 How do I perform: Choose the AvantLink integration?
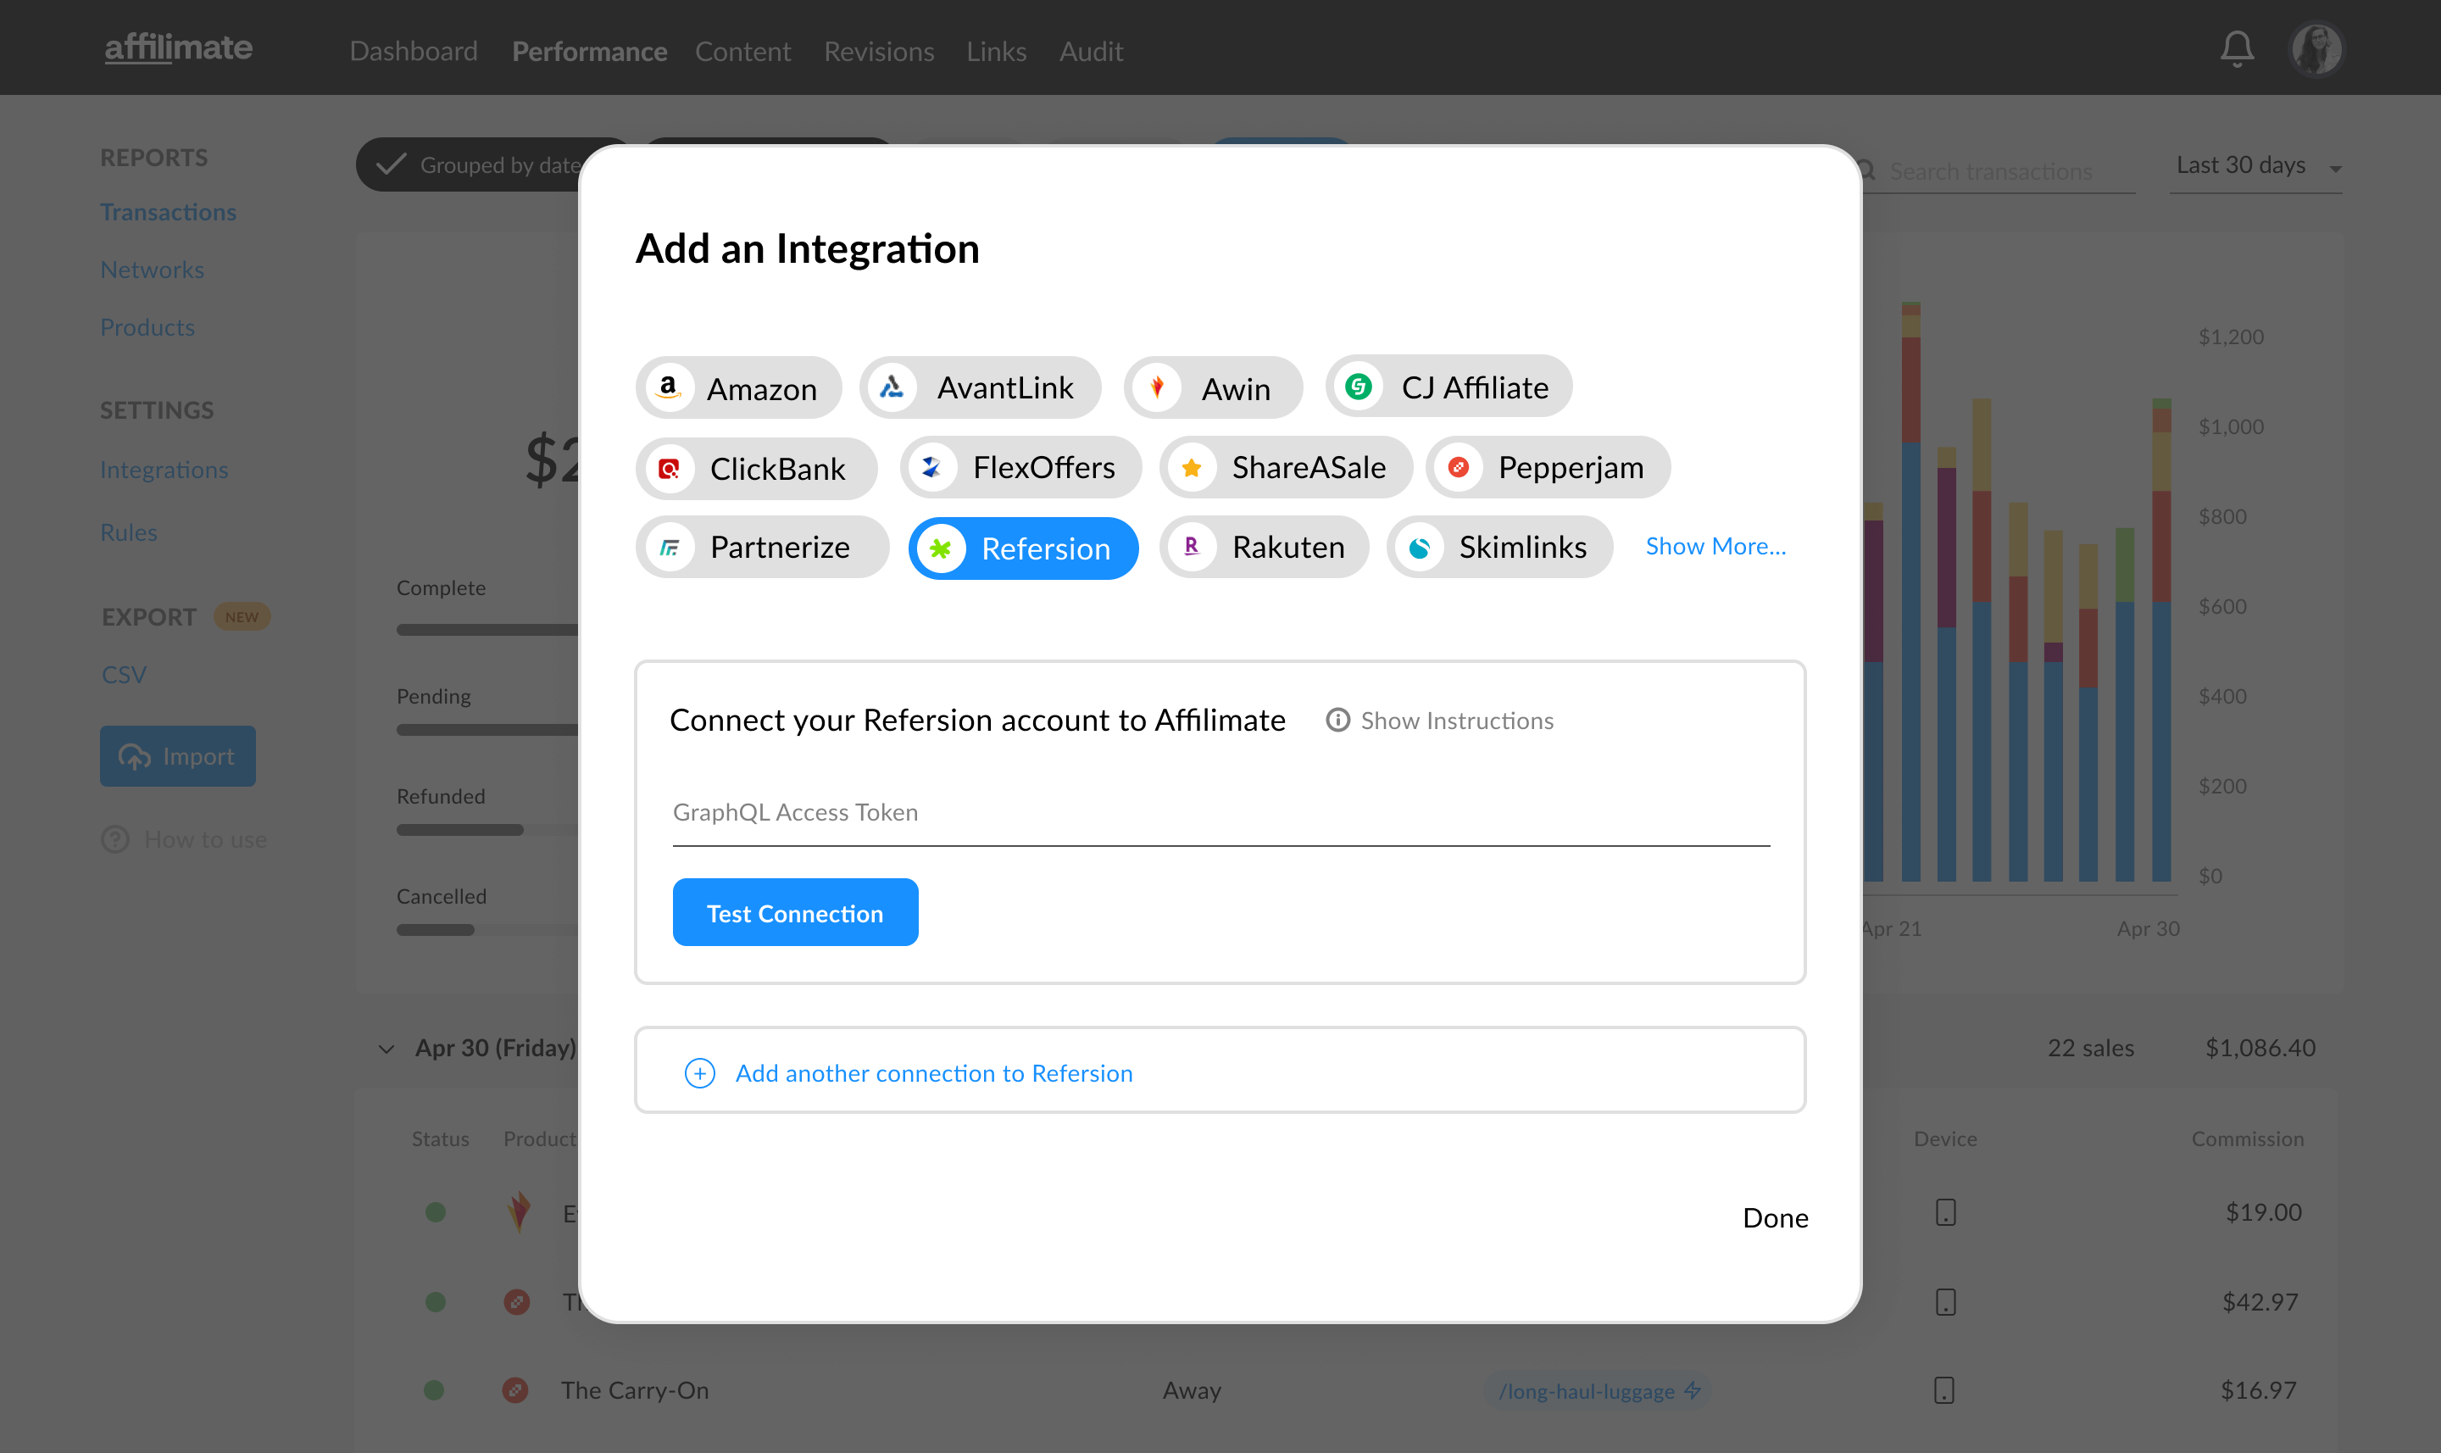click(x=980, y=387)
